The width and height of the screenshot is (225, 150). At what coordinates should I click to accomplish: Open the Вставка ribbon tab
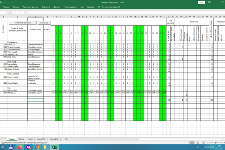(x=16, y=7)
